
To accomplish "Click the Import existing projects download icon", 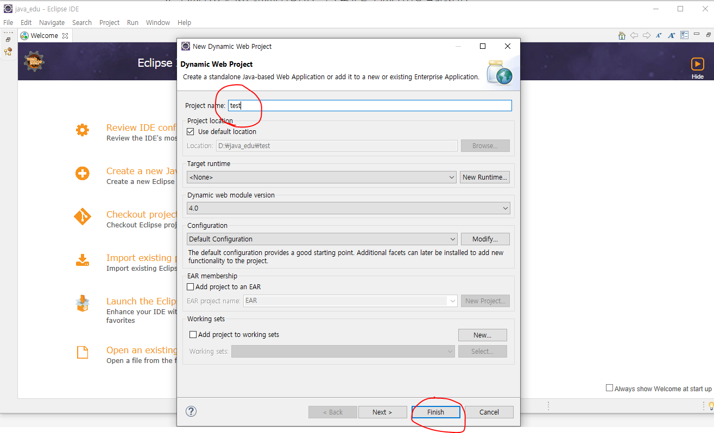I will pos(83,260).
